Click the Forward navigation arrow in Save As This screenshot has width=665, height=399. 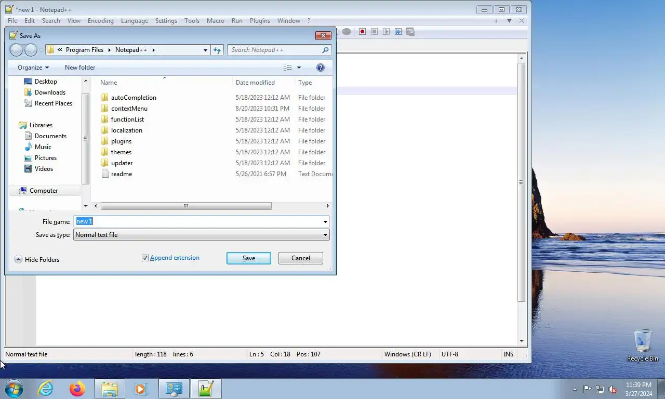point(31,50)
